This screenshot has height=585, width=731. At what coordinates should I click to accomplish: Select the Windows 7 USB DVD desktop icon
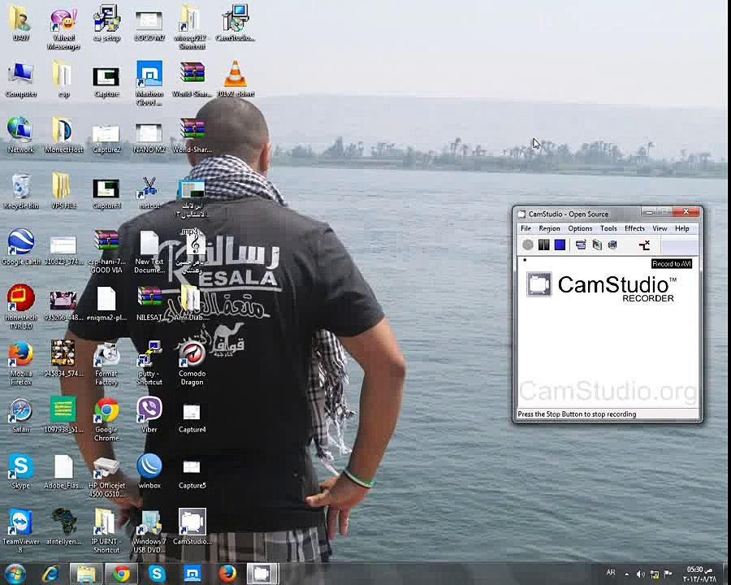click(x=149, y=531)
